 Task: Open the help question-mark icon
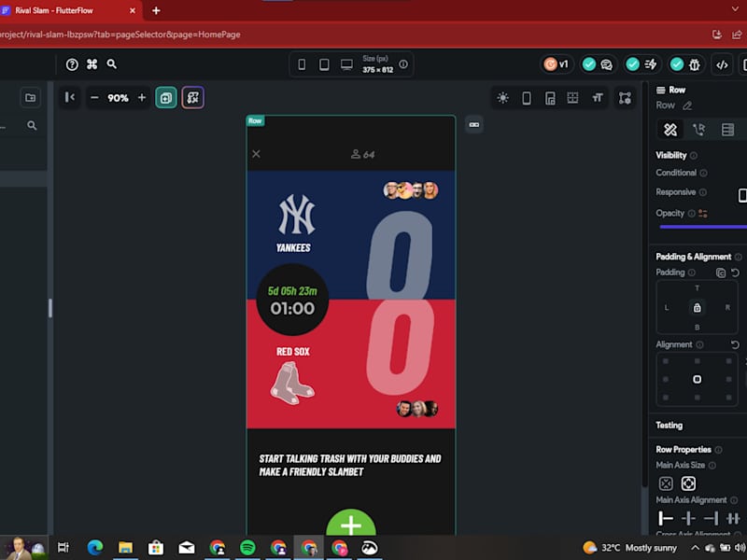pos(72,64)
